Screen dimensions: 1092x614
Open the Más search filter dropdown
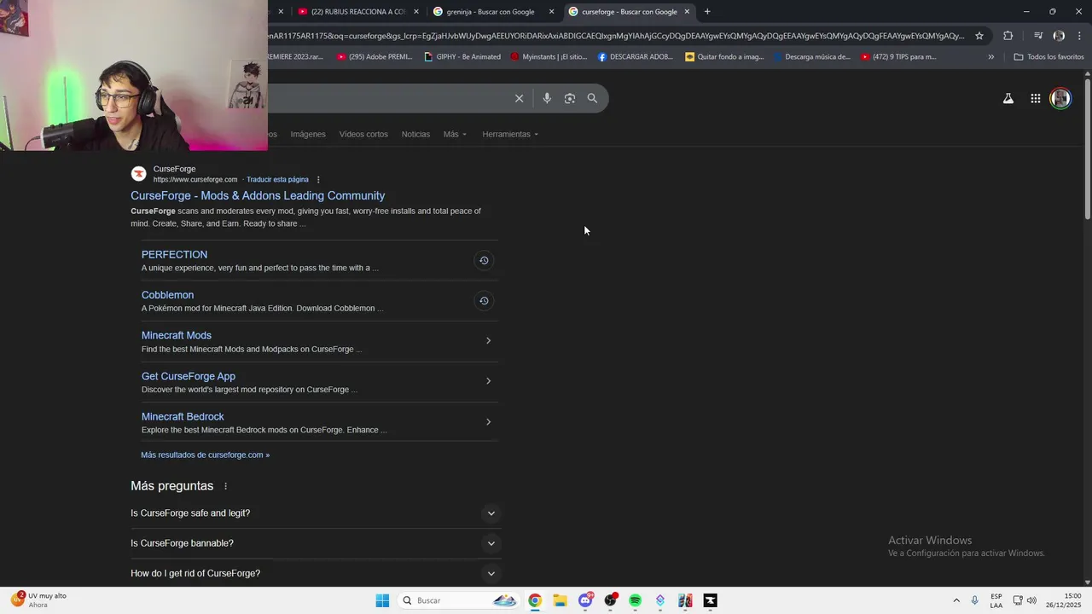point(455,134)
